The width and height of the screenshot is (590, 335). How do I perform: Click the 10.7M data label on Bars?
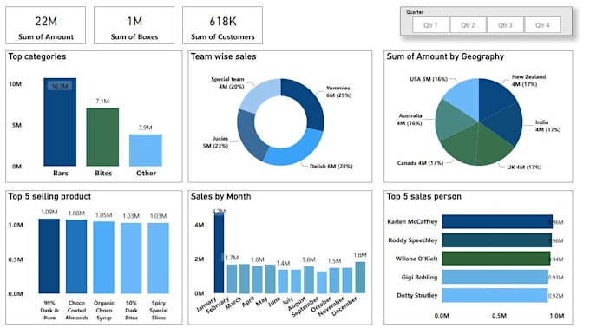pyautogui.click(x=60, y=86)
